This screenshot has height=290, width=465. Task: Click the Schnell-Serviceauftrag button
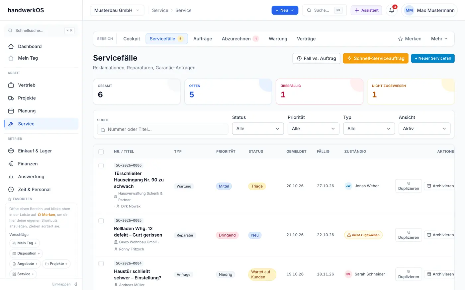coord(376,58)
